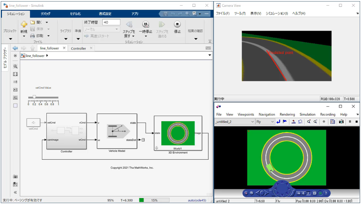Click the image insert icon in palette
The width and height of the screenshot is (362, 205).
coord(15,98)
